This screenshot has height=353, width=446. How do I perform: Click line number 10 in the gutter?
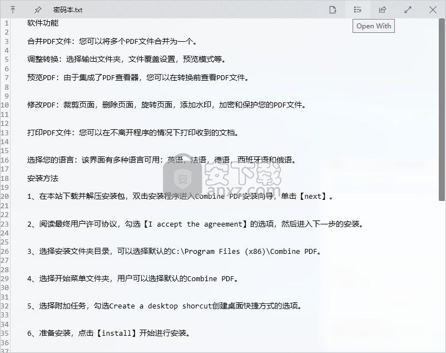[4, 105]
